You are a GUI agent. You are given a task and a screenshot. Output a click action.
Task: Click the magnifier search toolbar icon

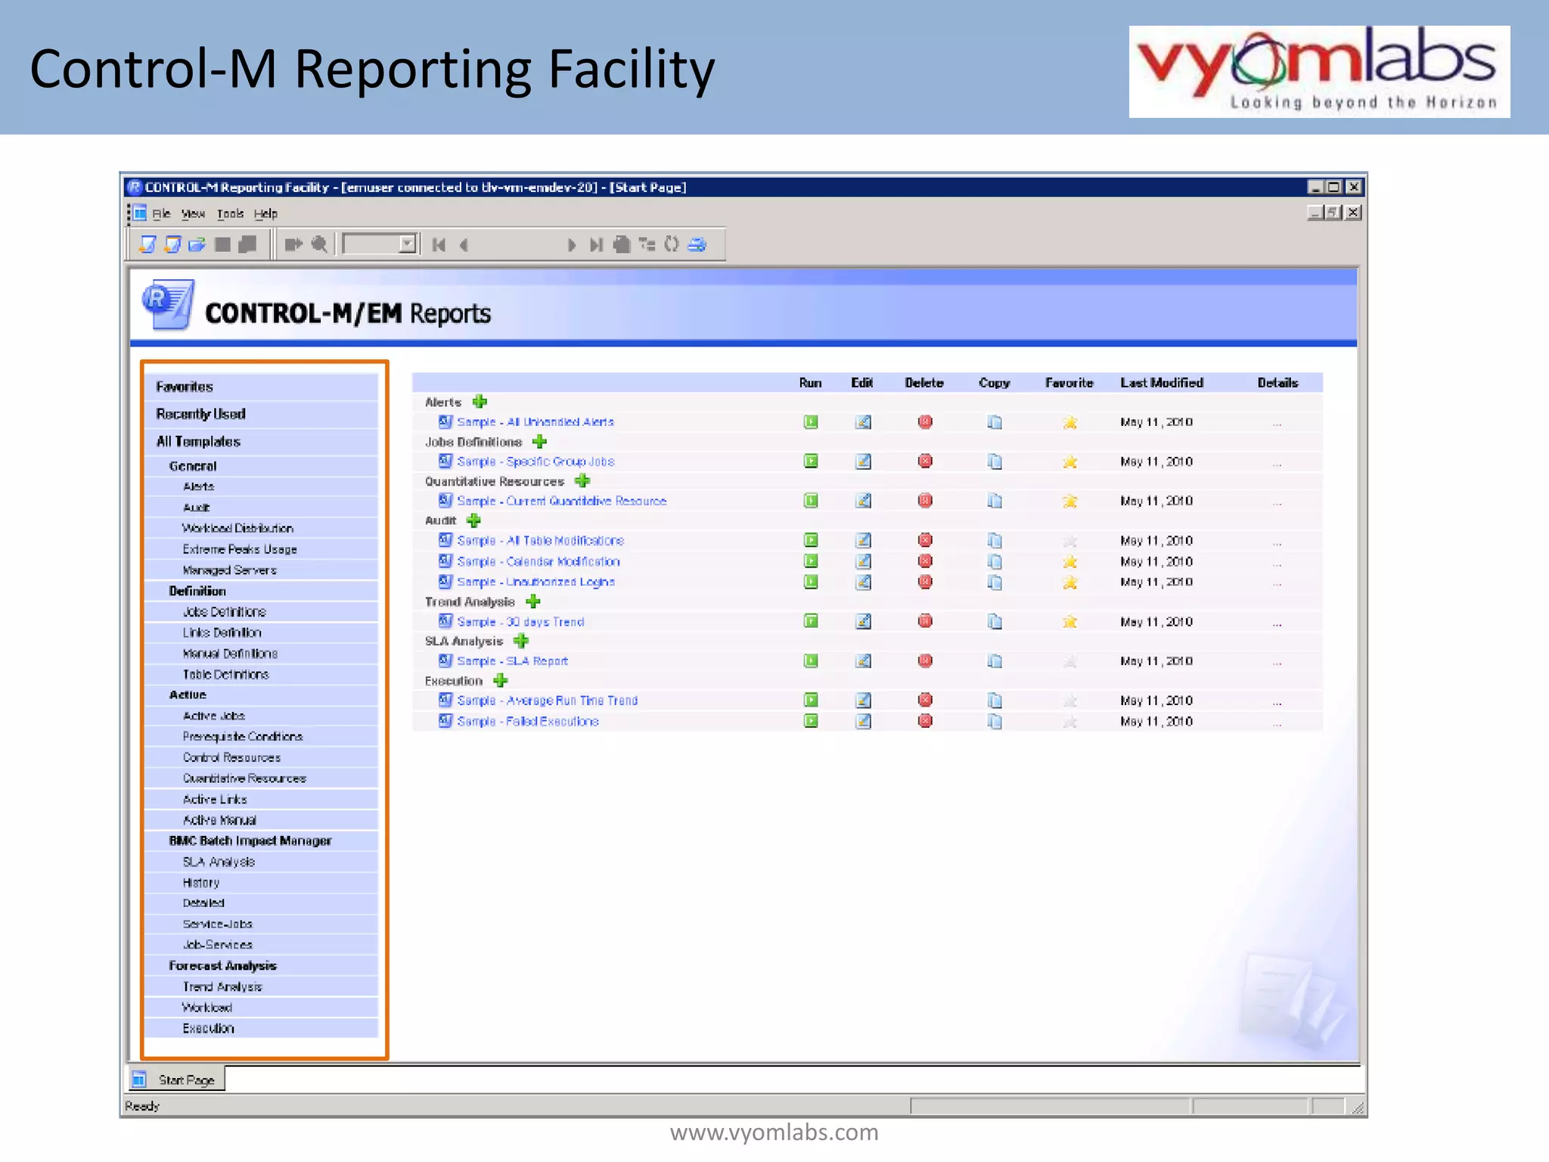pos(319,244)
